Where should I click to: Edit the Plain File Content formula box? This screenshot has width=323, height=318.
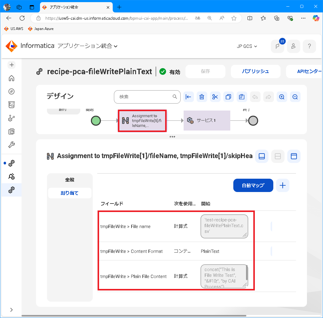(224, 276)
